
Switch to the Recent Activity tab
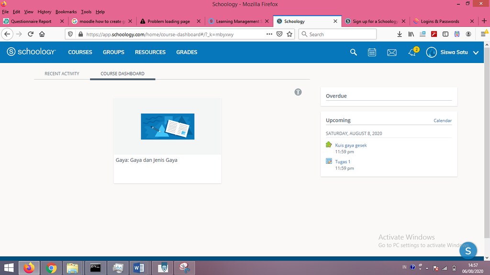coord(62,74)
